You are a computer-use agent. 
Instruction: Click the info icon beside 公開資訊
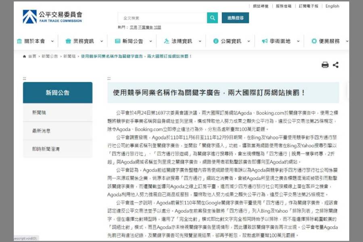(216, 41)
